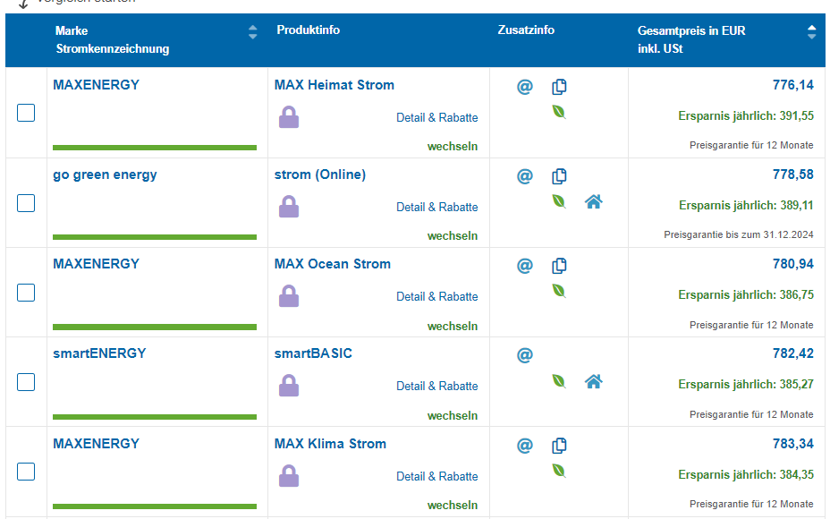830x519 pixels.
Task: Enable the MAX Klima Strom row checkbox
Action: pos(26,472)
